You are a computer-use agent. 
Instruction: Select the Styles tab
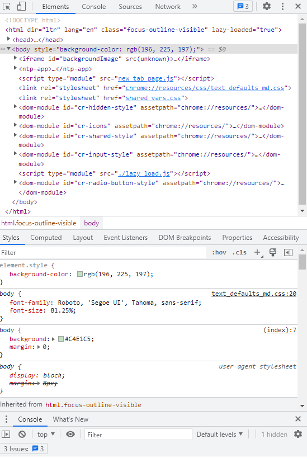pos(11,238)
